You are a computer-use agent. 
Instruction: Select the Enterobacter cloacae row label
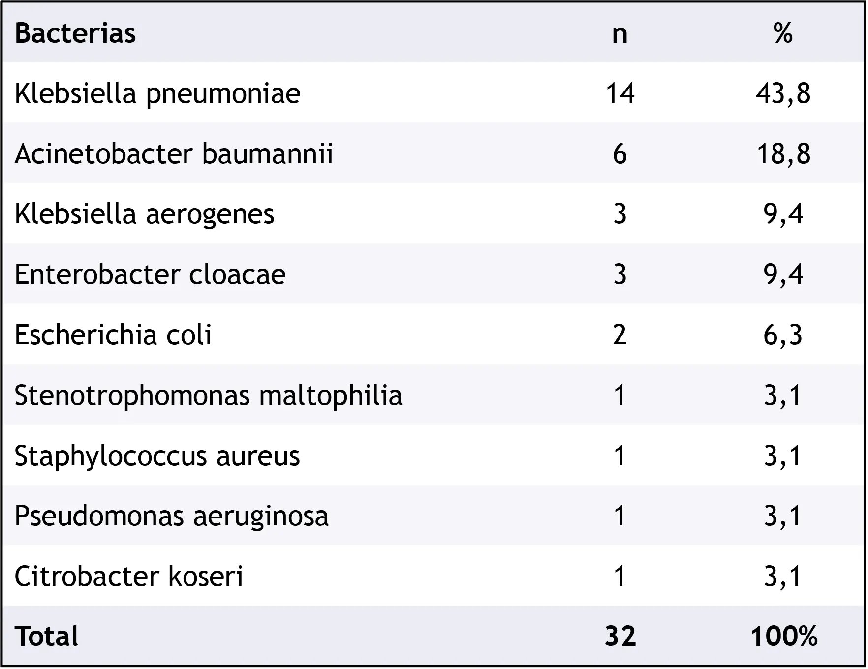tap(150, 274)
